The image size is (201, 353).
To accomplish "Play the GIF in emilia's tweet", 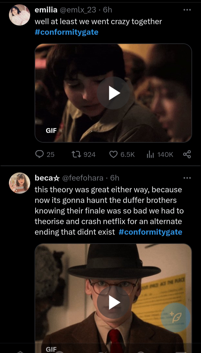I will click(113, 93).
